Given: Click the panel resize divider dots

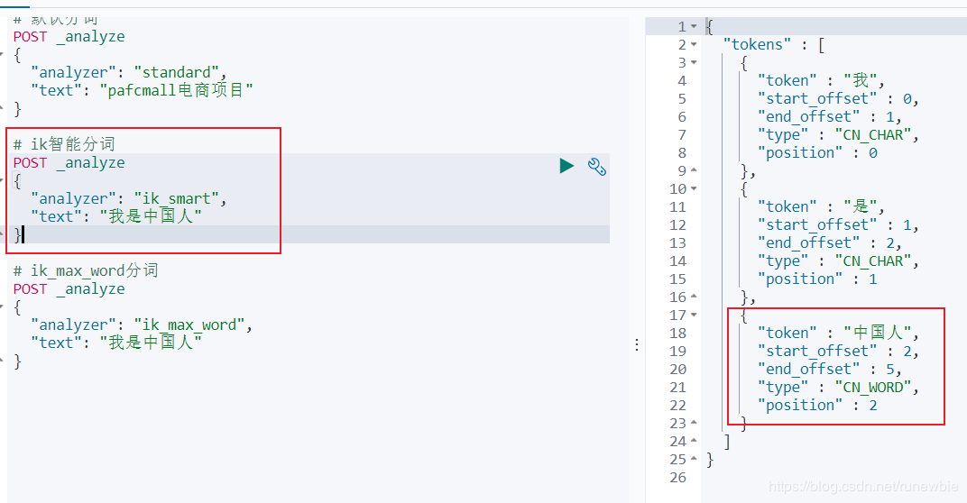Looking at the screenshot, I should (x=637, y=344).
